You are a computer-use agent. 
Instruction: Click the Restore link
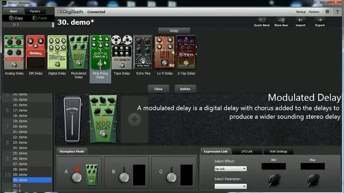314,12
